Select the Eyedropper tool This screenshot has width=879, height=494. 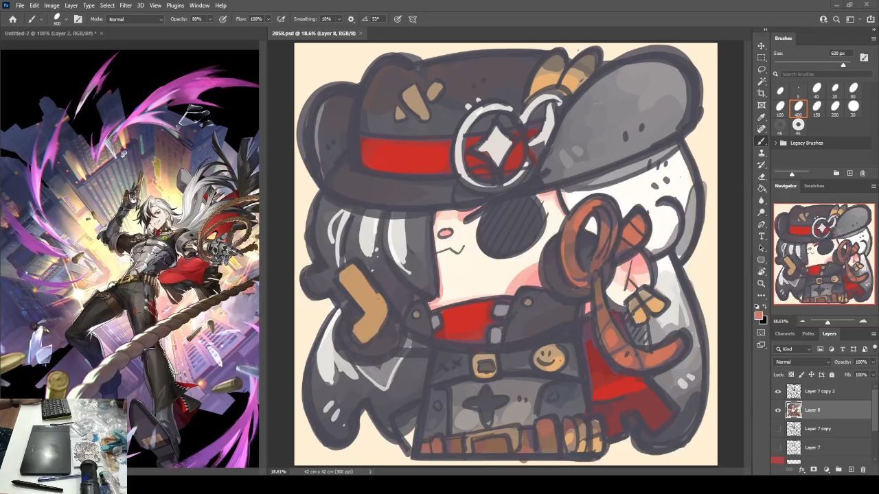[x=762, y=117]
